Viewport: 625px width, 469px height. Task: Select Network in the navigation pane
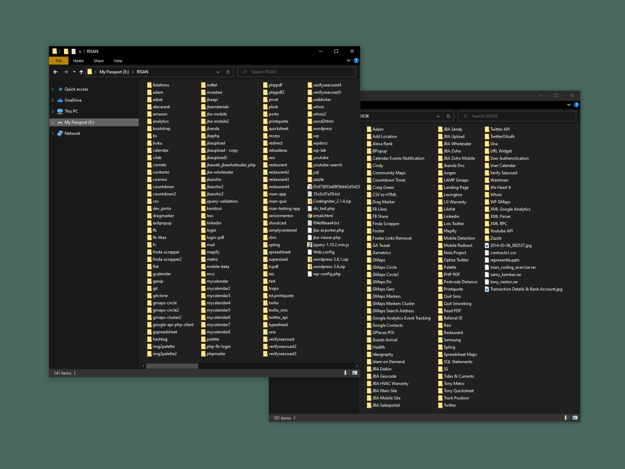click(72, 133)
